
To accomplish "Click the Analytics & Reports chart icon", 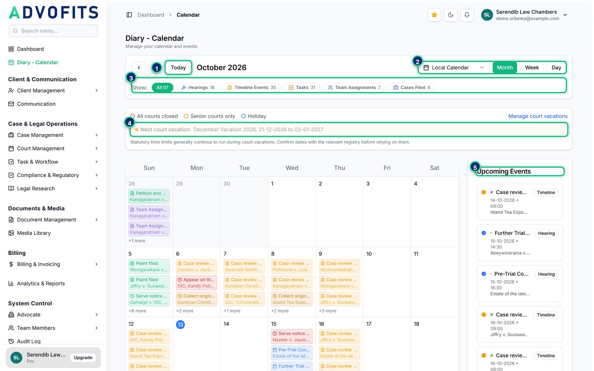I will [x=11, y=283].
